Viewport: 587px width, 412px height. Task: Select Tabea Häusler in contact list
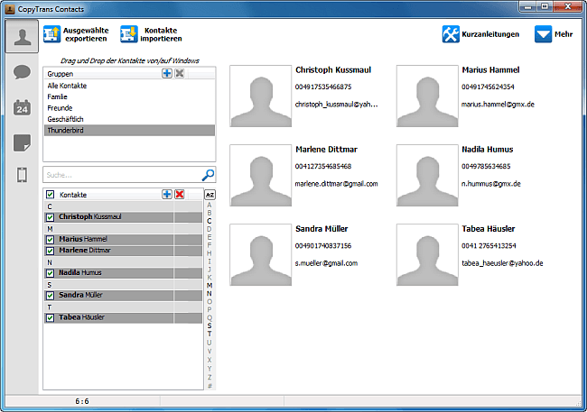pyautogui.click(x=123, y=317)
